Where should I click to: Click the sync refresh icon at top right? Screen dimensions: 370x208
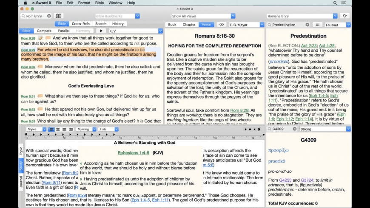tap(344, 16)
